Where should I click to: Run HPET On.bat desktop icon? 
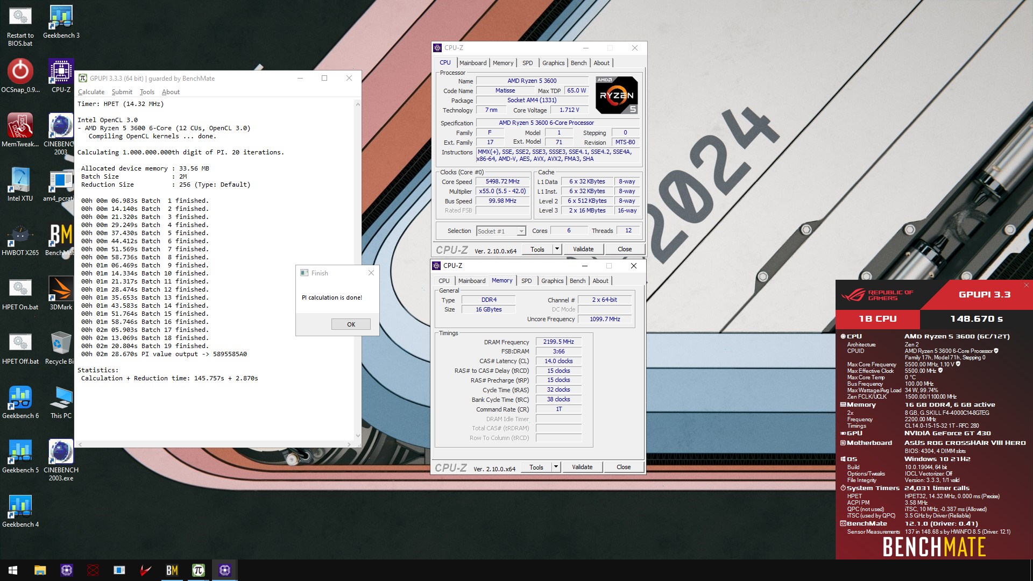pos(20,293)
